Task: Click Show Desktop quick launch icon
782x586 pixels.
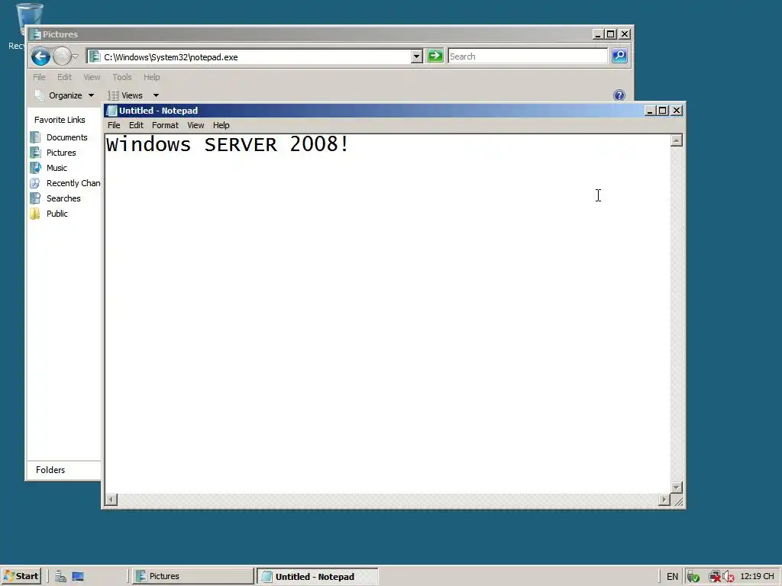Action: click(x=78, y=577)
